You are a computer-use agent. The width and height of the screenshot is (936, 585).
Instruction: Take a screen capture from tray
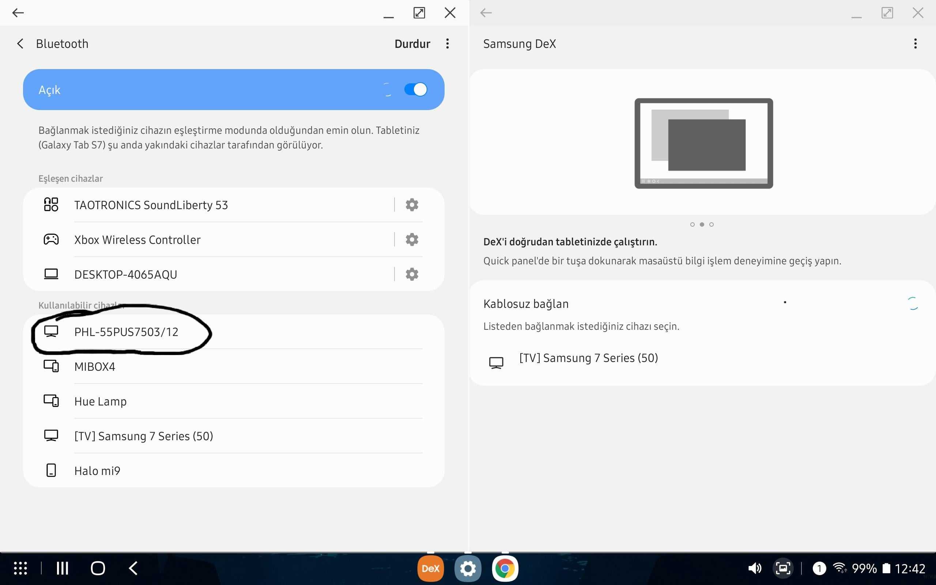783,568
